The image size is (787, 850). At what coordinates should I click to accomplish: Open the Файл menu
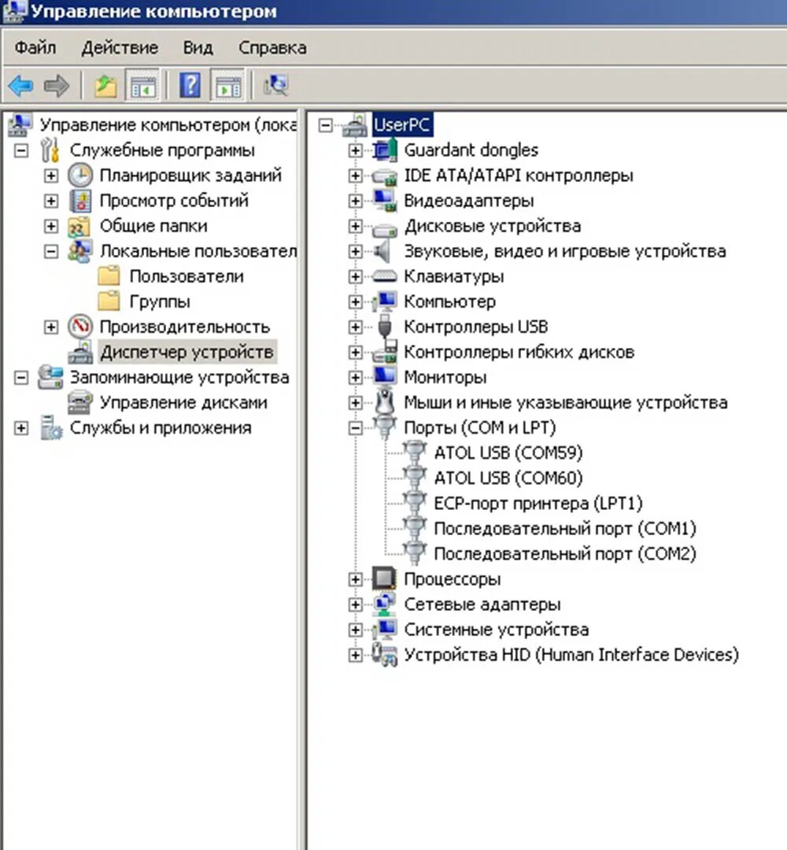35,48
